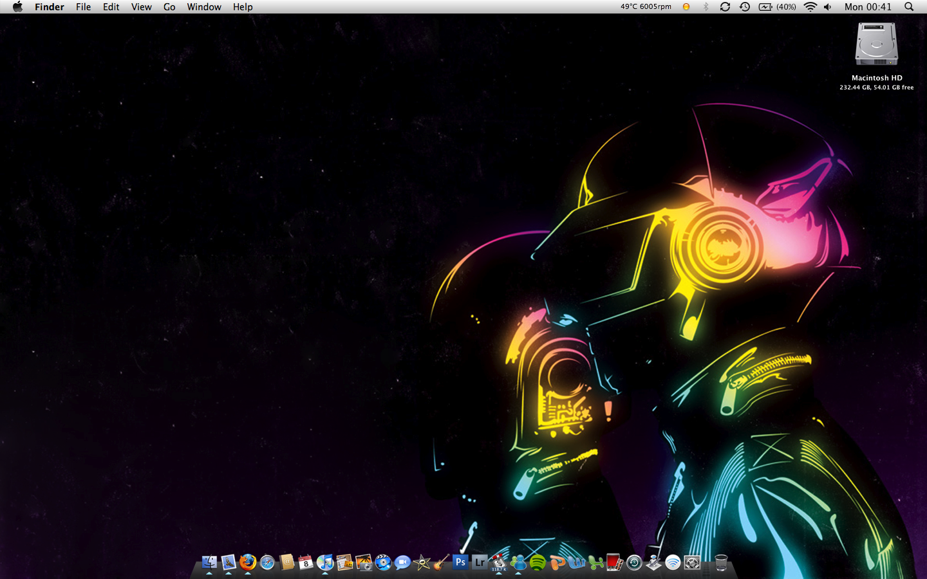Open Address Book in the dock

[286, 562]
